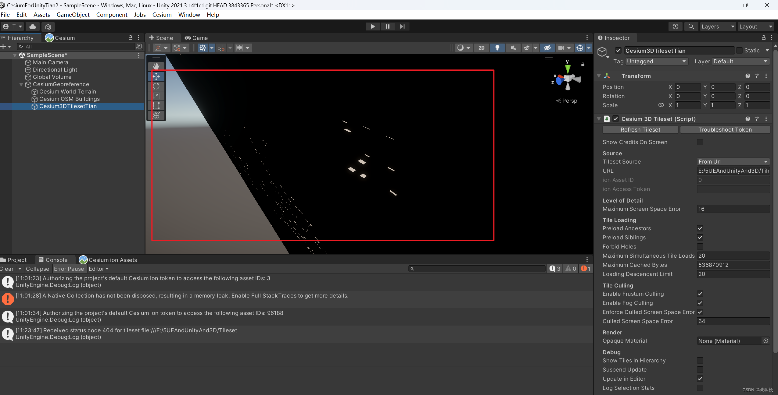Enable Show Credits On Screen checkbox
This screenshot has height=395, width=778.
coord(700,142)
